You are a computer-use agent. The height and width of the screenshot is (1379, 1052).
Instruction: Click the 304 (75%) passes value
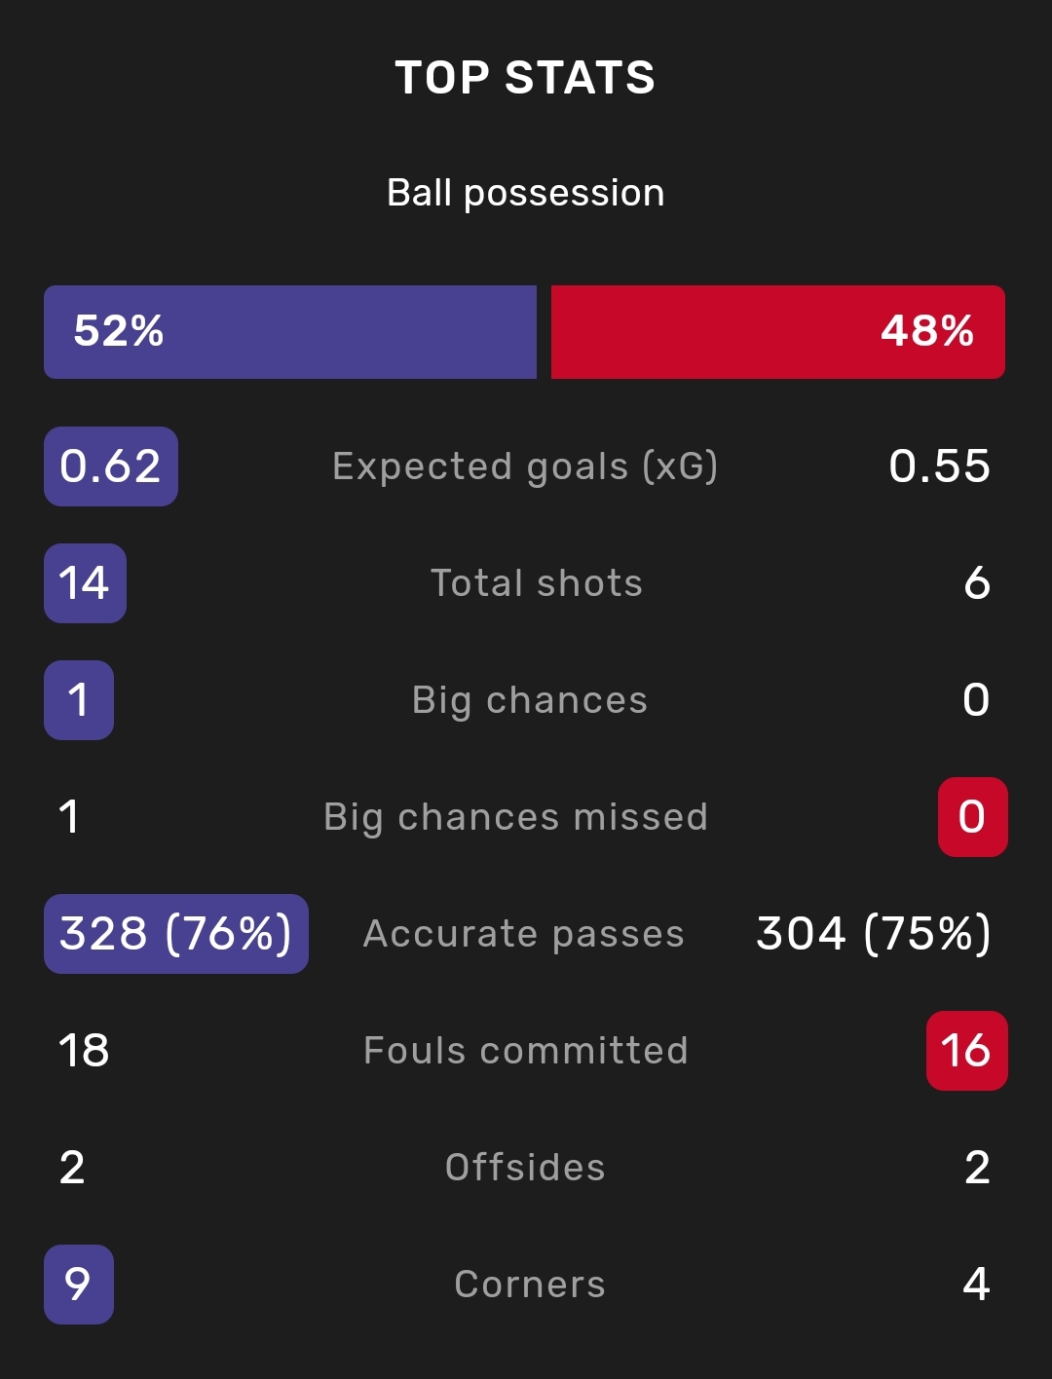(874, 934)
